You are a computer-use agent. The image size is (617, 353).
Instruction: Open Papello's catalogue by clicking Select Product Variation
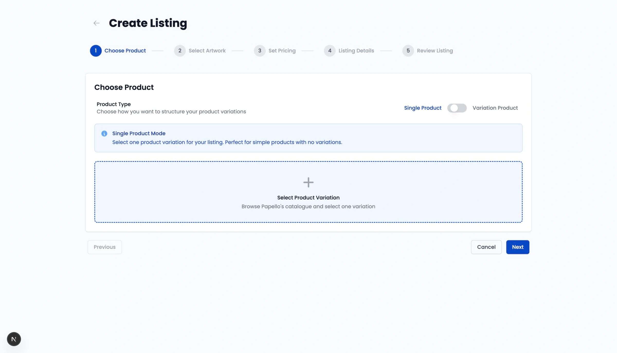click(308, 197)
